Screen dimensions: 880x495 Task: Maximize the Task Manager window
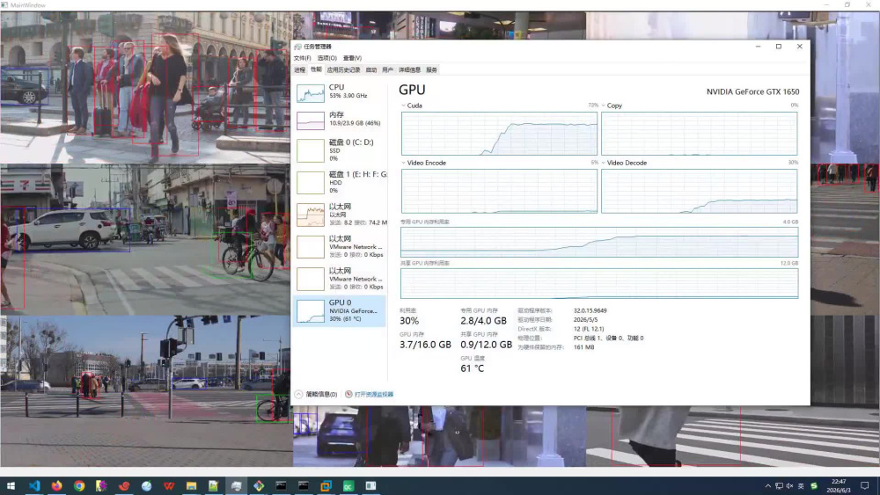click(779, 47)
